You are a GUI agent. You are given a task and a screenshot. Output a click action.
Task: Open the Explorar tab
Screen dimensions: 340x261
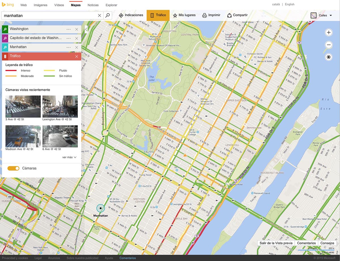[x=111, y=5]
